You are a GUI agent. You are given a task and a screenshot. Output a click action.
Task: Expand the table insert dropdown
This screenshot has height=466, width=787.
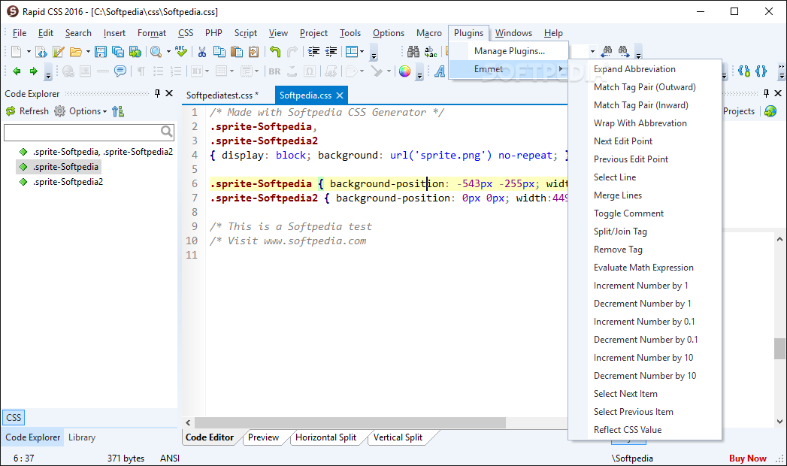point(232,71)
